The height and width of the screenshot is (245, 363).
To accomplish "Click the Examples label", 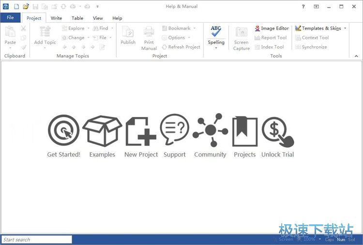I will click(x=102, y=155).
